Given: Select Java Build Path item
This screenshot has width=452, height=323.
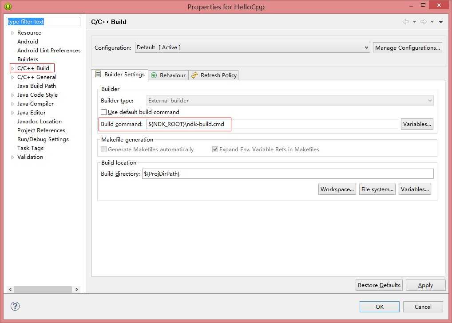Looking at the screenshot, I should coord(36,86).
